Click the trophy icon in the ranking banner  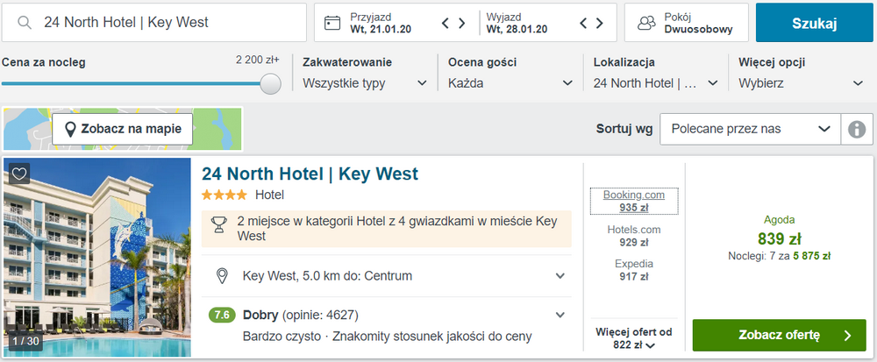(219, 224)
